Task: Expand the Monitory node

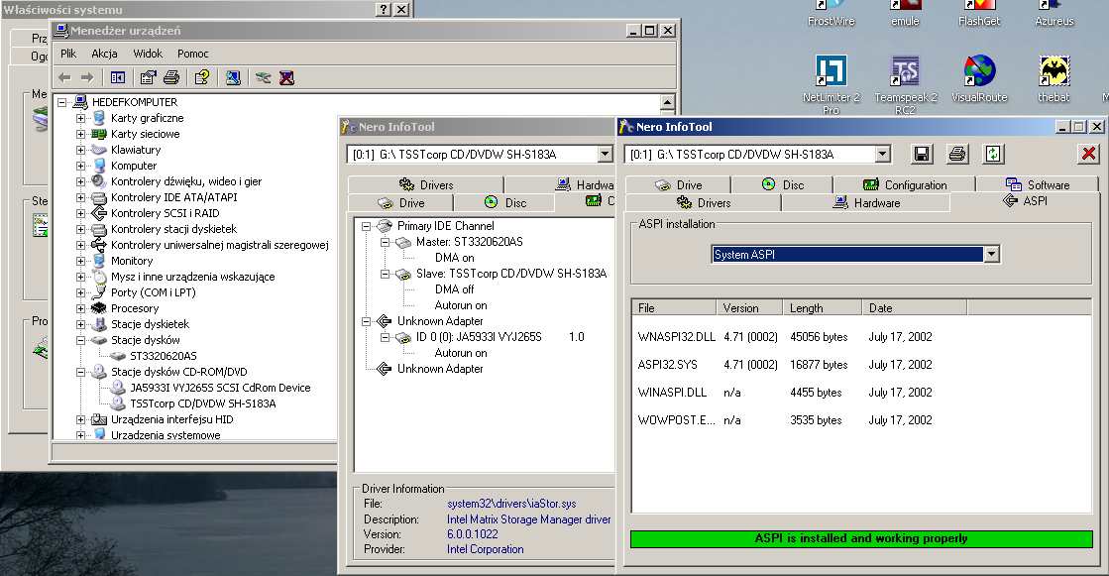Action: tap(80, 261)
